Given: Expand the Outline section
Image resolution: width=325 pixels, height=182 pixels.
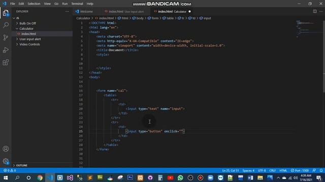Looking at the screenshot, I should point(21,165).
